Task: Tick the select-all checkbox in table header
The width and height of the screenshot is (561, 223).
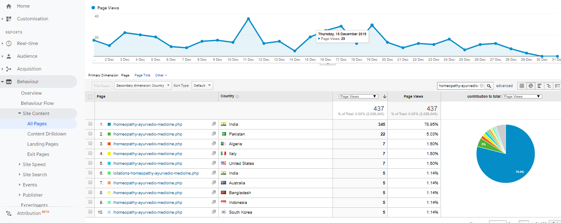Action: click(x=90, y=96)
